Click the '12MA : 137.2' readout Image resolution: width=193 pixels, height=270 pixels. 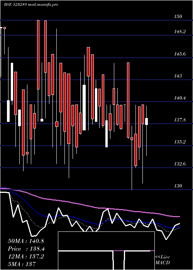(26, 256)
